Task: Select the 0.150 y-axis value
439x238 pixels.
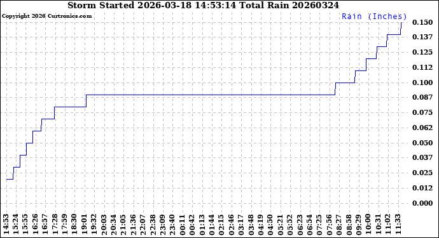Action: [x=422, y=22]
